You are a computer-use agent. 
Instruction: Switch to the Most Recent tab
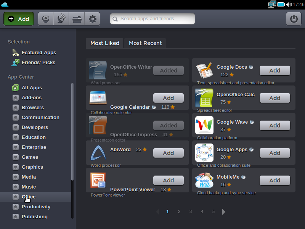(145, 43)
